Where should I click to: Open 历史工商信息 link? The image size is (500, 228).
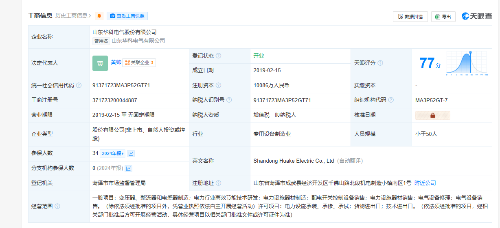[73, 16]
